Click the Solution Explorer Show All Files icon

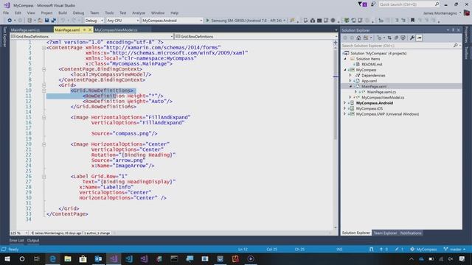point(403,38)
